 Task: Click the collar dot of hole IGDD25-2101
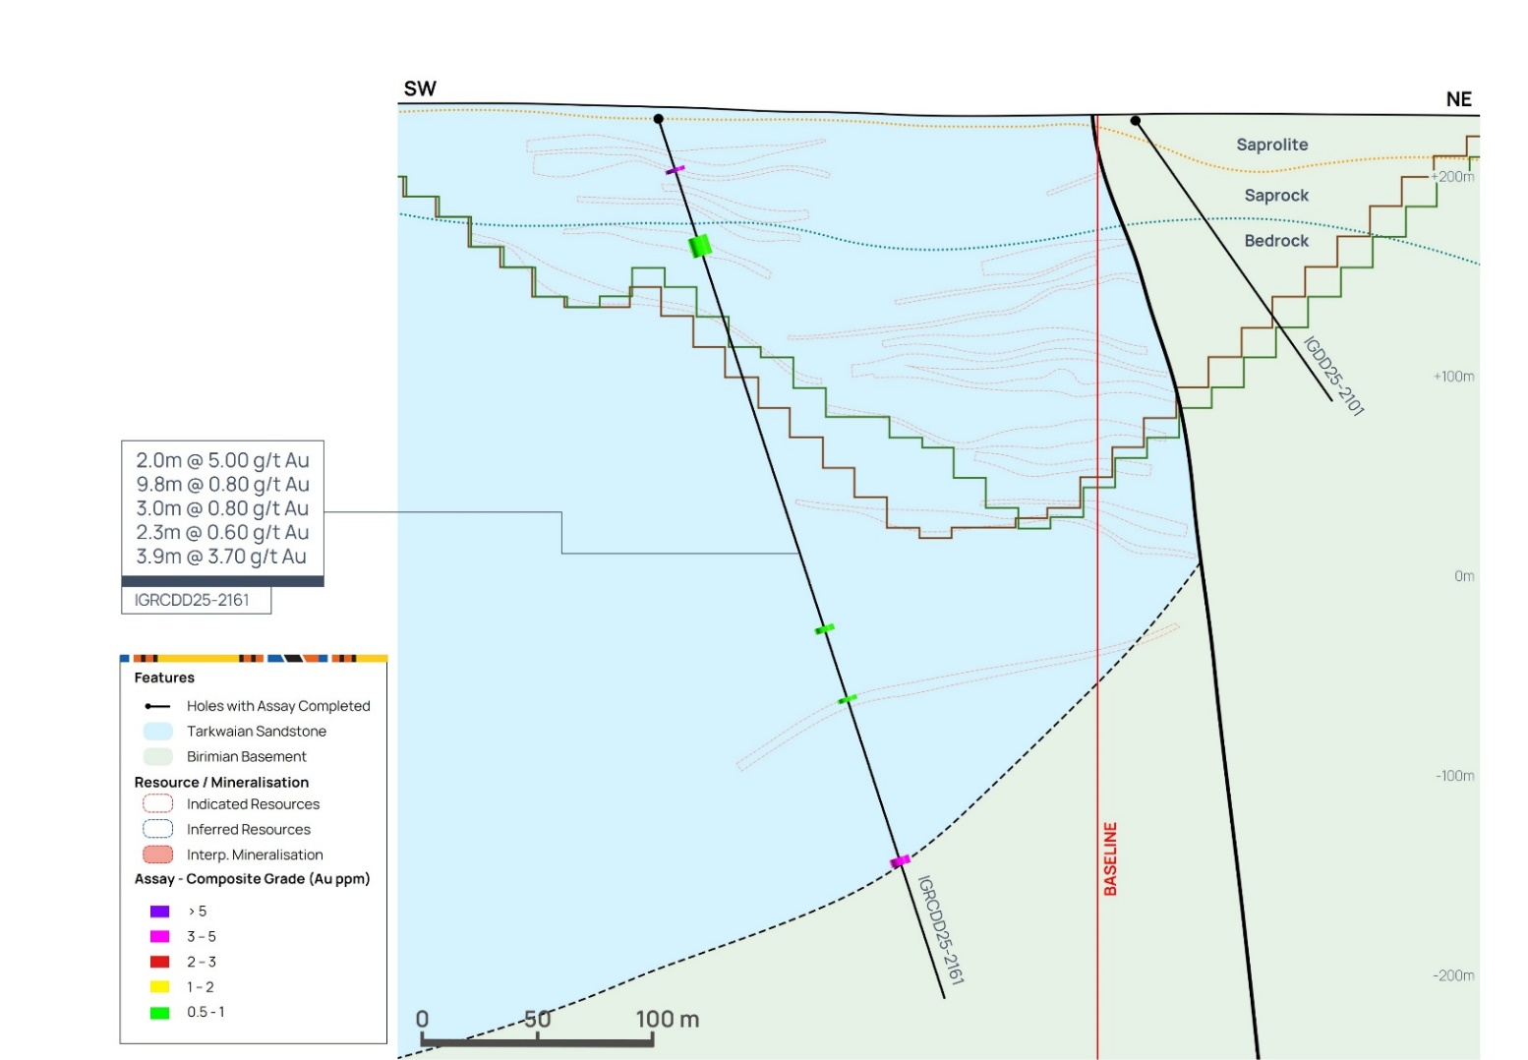point(1136,121)
